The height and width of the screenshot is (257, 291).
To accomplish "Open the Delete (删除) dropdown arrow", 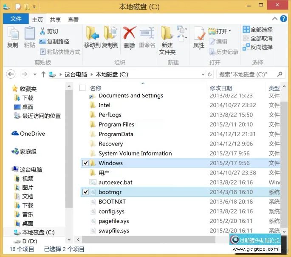I will 130,49.
